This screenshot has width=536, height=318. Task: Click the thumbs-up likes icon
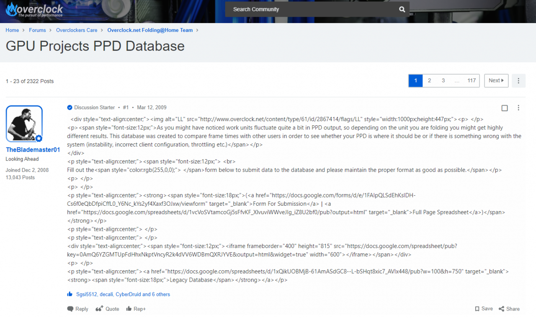pyautogui.click(x=70, y=294)
